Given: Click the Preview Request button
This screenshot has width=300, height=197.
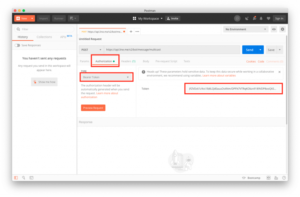Looking at the screenshot, I should (x=93, y=108).
